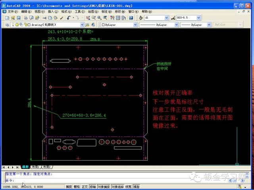Open the undo history dropdown arrow
The width and height of the screenshot is (254, 190).
(73, 18)
